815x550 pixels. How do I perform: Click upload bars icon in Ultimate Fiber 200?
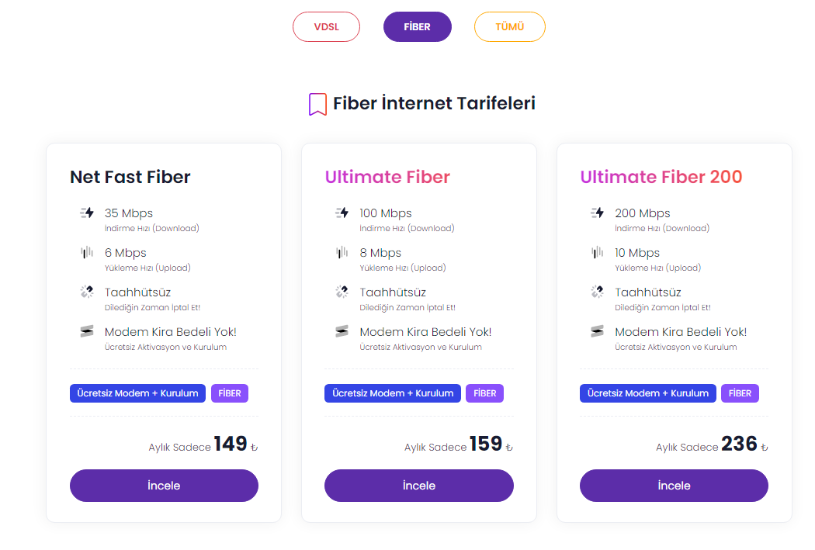pos(597,252)
